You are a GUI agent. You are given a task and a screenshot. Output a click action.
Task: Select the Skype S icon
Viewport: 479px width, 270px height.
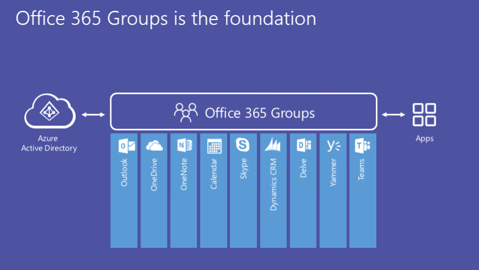[x=243, y=144]
